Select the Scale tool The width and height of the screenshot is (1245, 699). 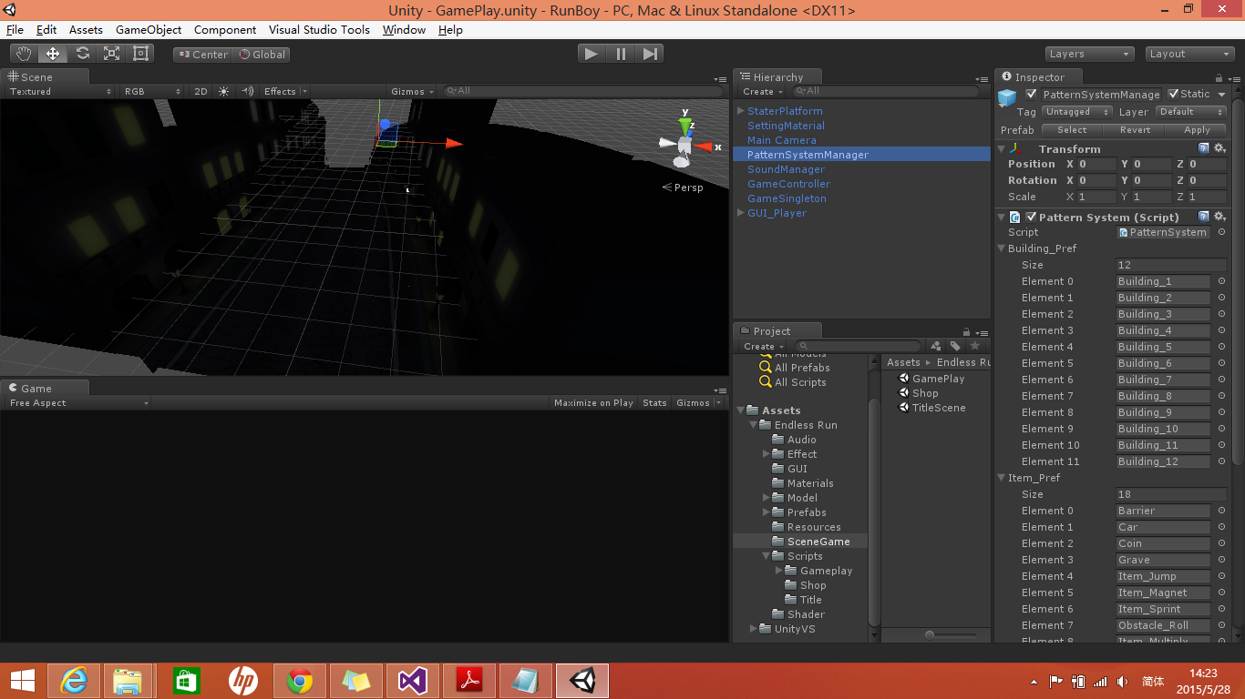point(110,53)
